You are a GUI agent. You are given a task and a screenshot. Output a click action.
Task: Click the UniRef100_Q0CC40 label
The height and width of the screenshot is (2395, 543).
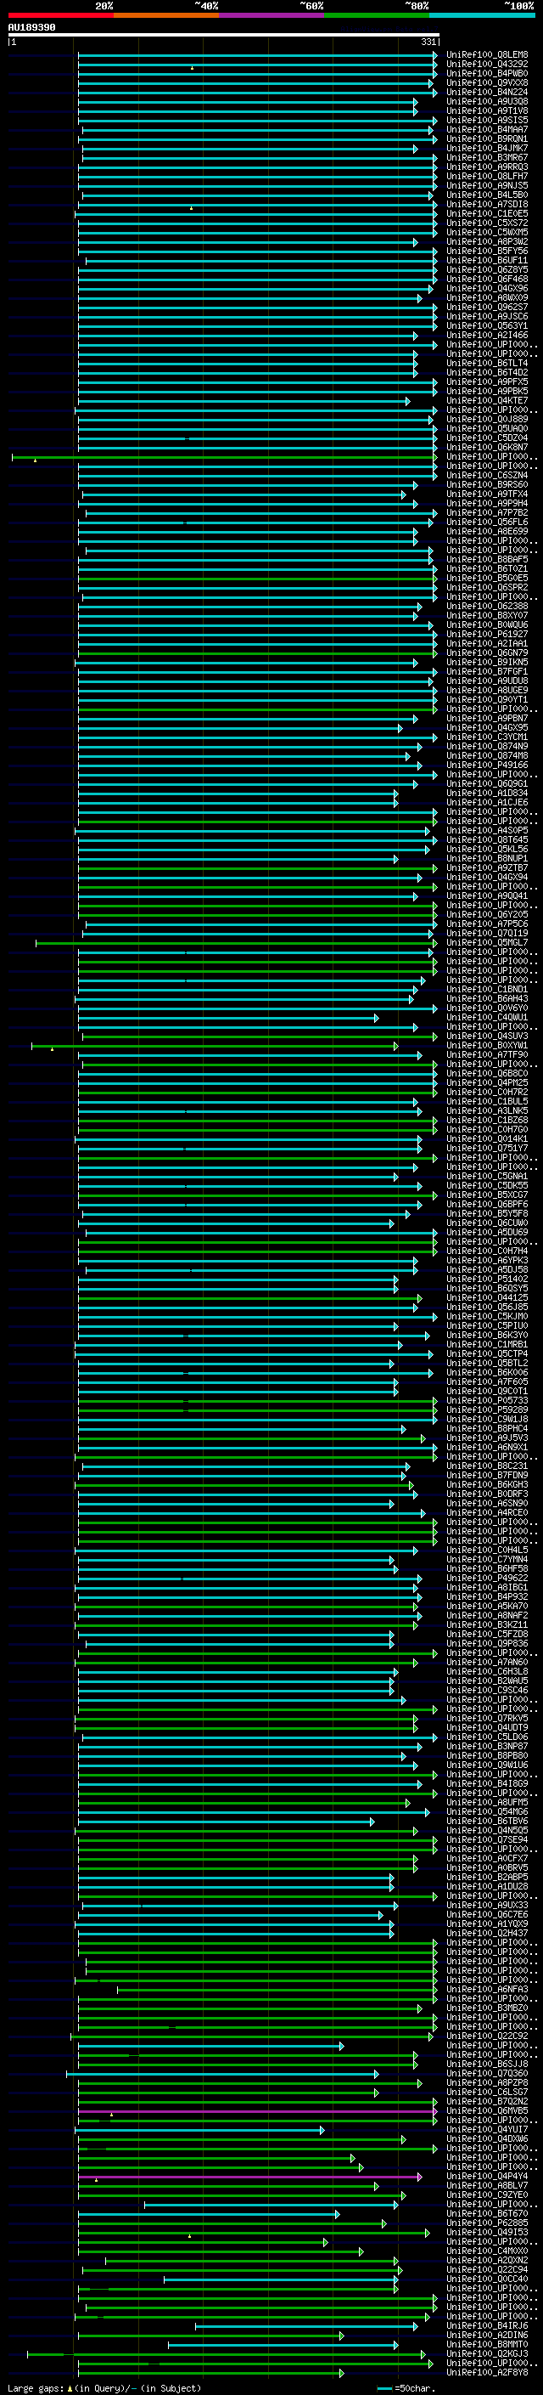[487, 2279]
